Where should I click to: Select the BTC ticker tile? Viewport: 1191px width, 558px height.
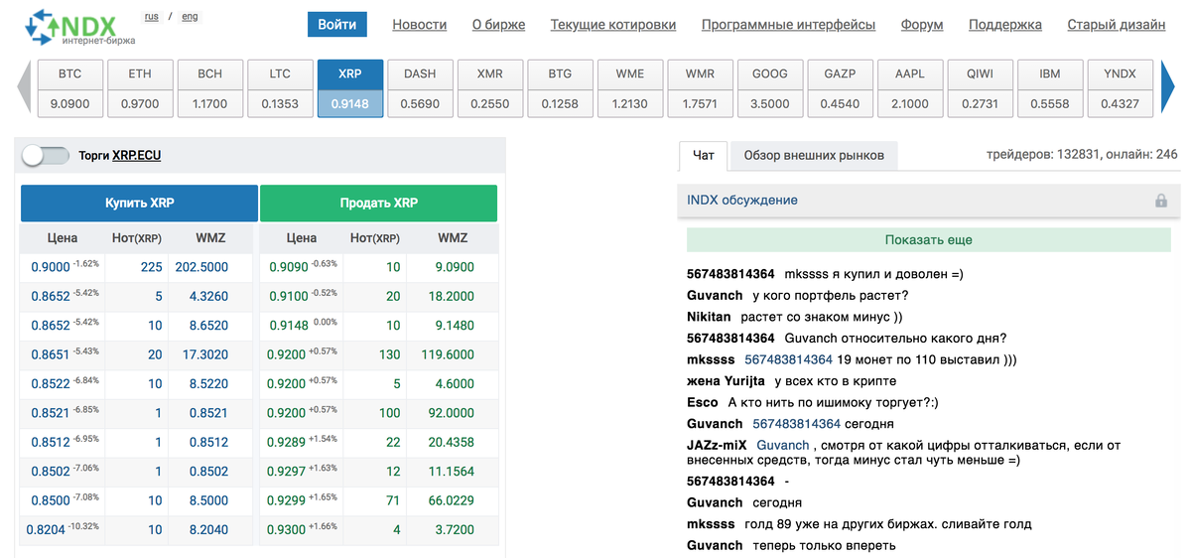[70, 88]
